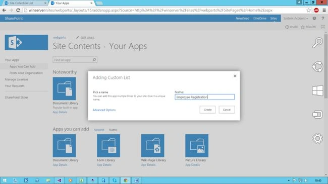The image size is (328, 184).
Task: Open the SharePoint settings gear
Action: click(x=314, y=18)
